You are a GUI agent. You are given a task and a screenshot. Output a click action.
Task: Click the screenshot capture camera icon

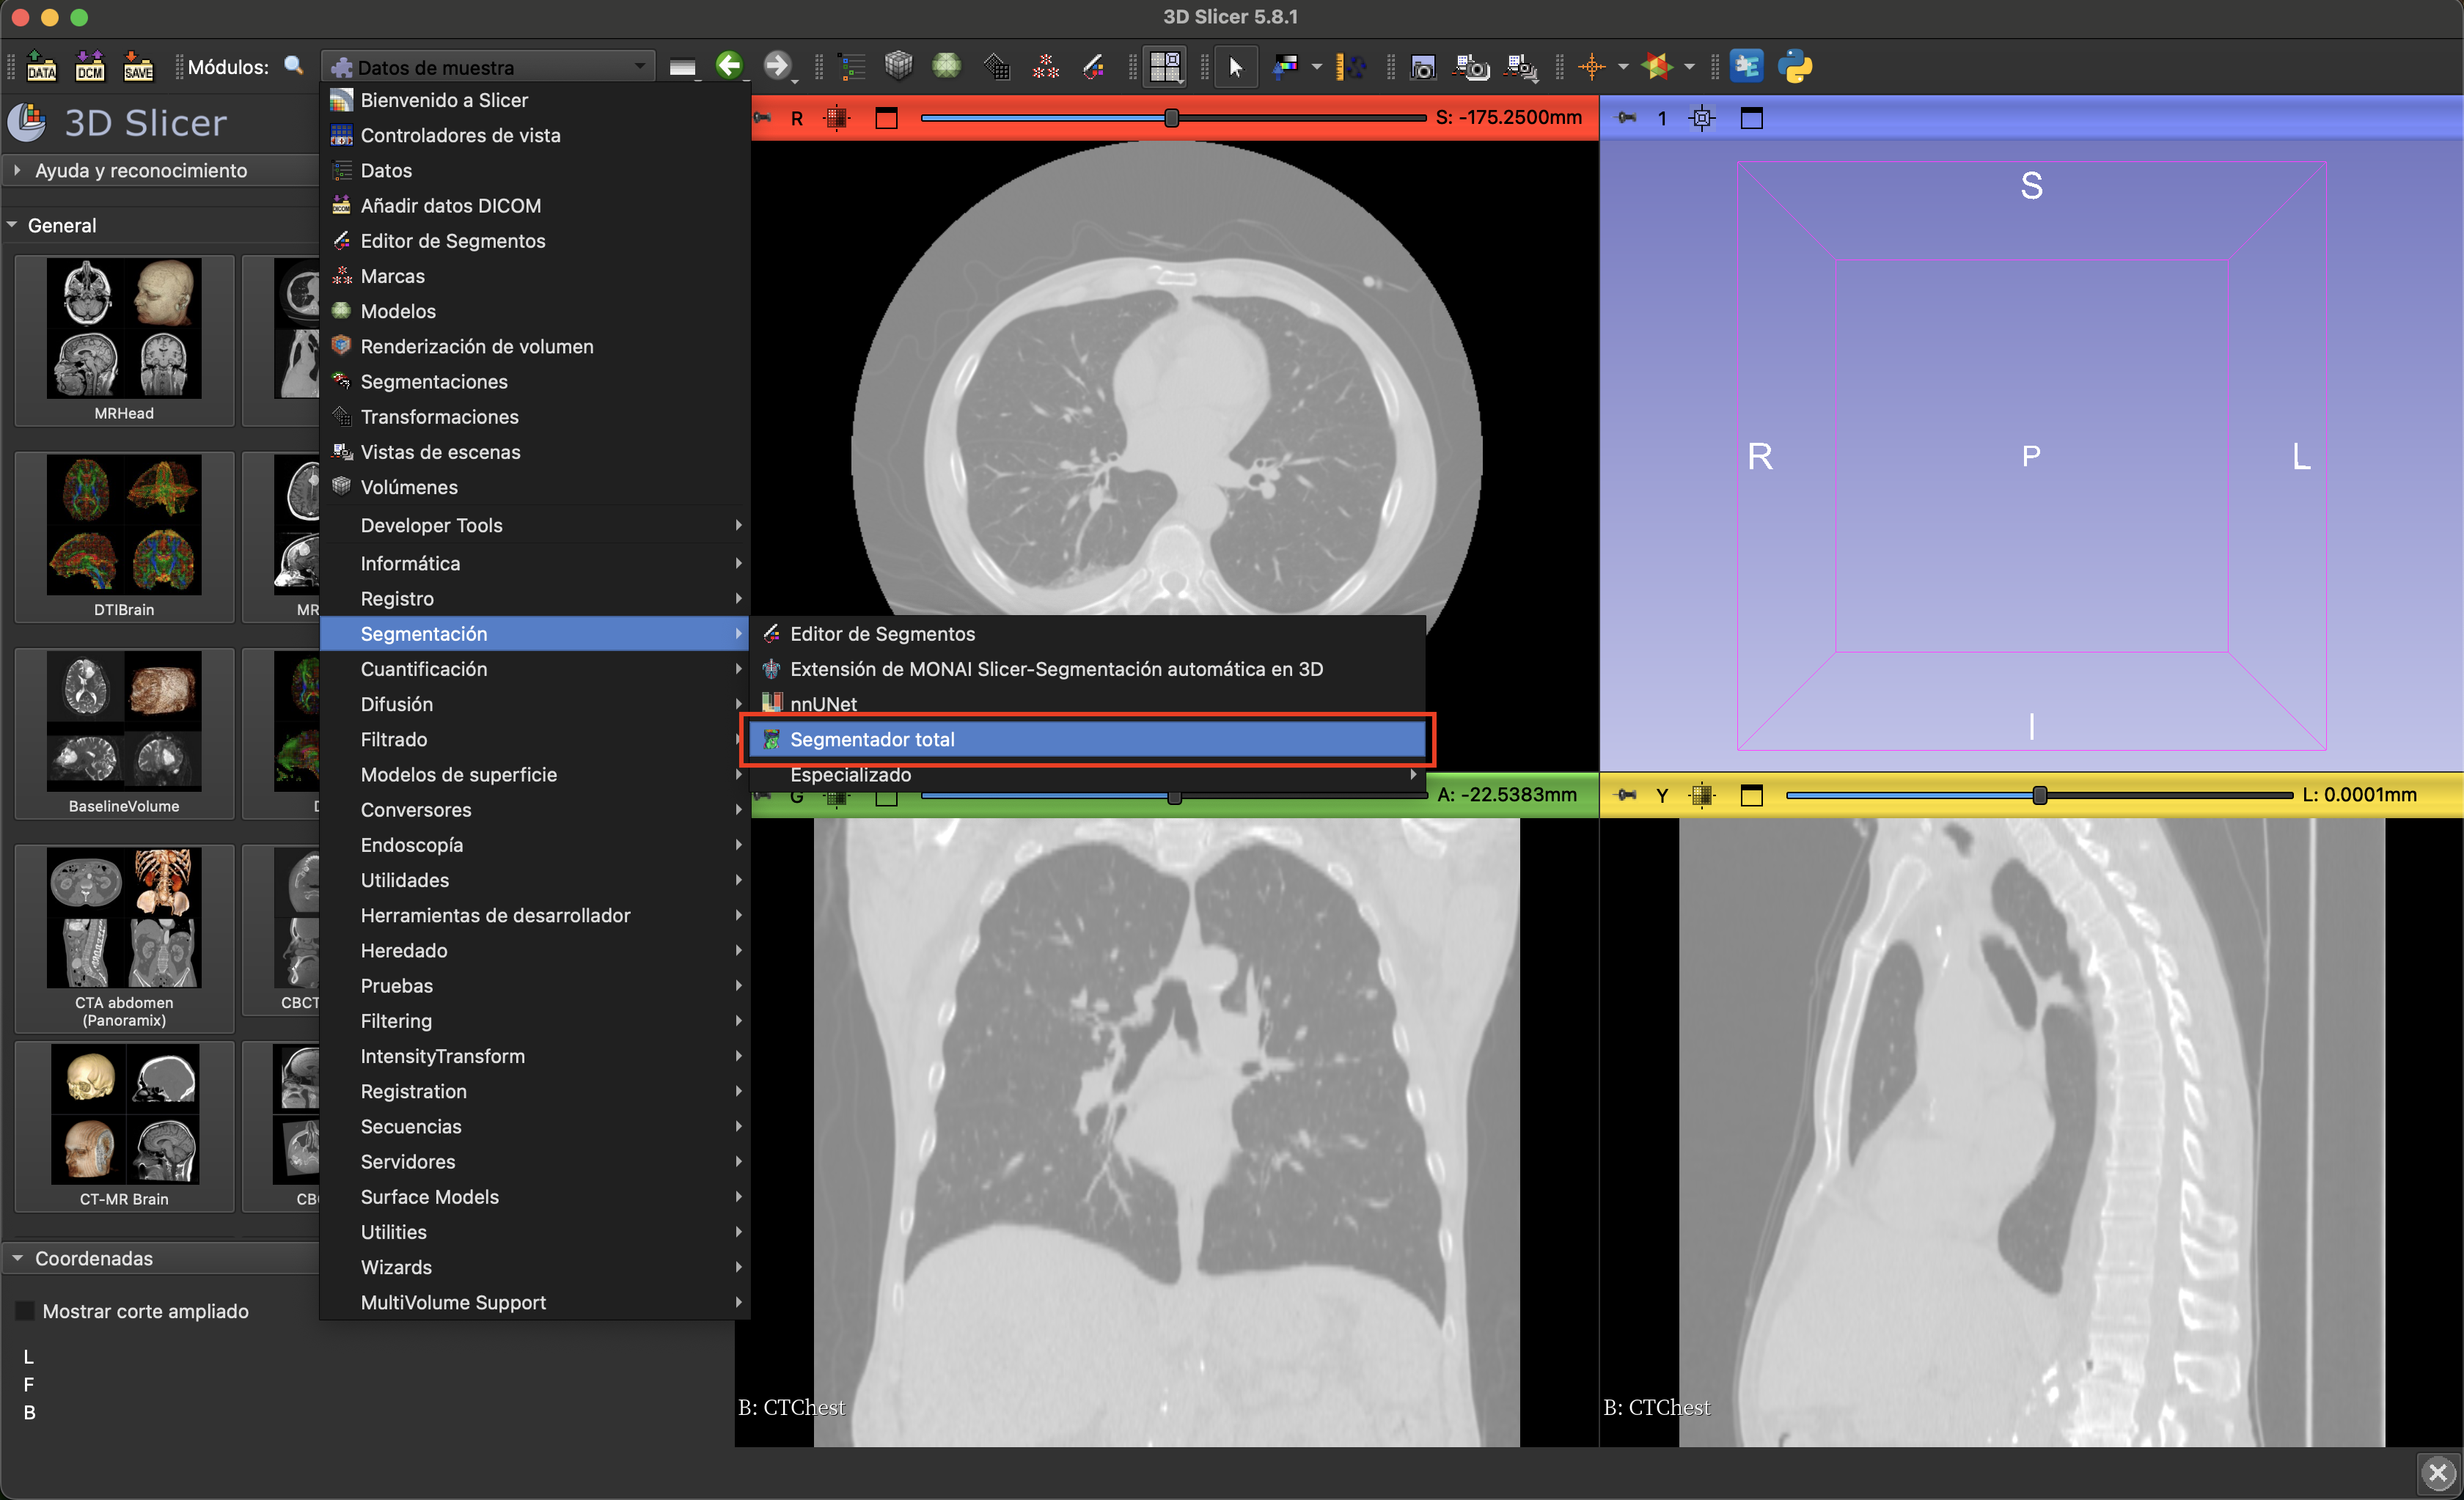pyautogui.click(x=1422, y=67)
